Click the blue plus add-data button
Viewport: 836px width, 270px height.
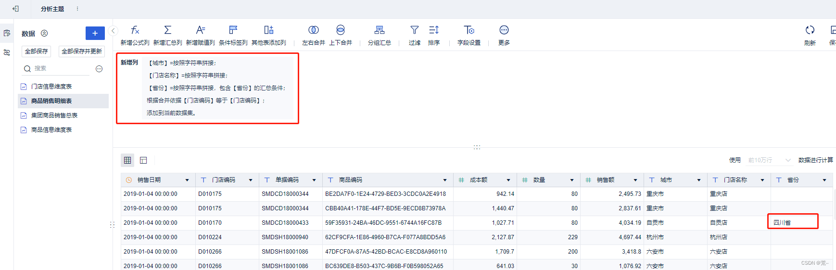[x=95, y=33]
